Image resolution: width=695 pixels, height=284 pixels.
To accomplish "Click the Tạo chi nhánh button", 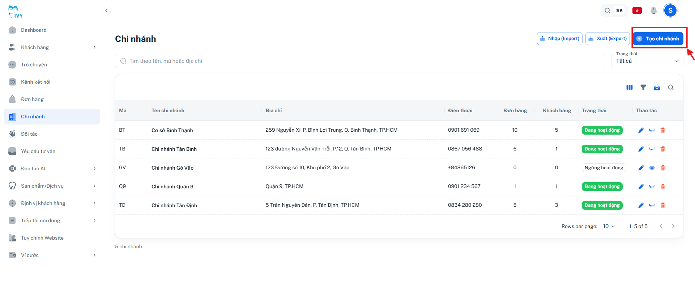I will coord(658,39).
